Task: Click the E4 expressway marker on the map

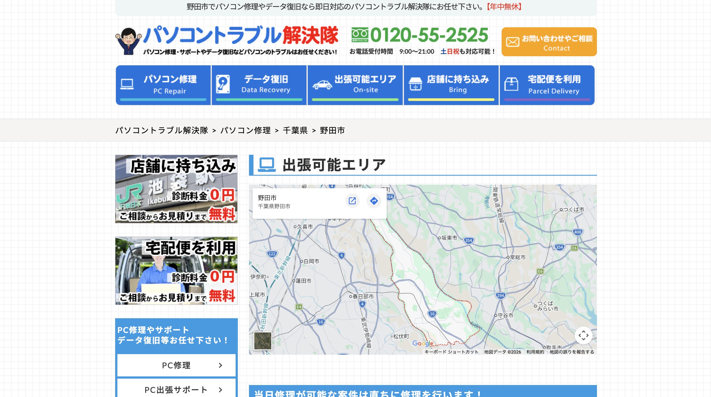Action: (x=299, y=307)
